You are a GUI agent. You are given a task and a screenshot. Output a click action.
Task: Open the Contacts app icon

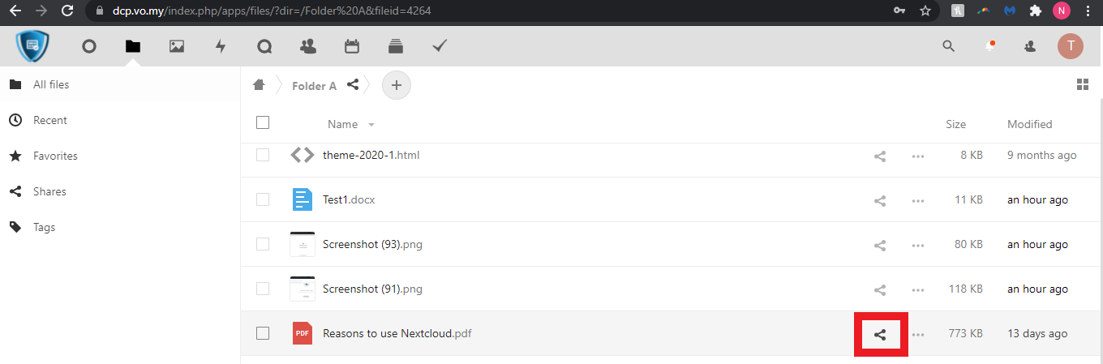click(308, 47)
